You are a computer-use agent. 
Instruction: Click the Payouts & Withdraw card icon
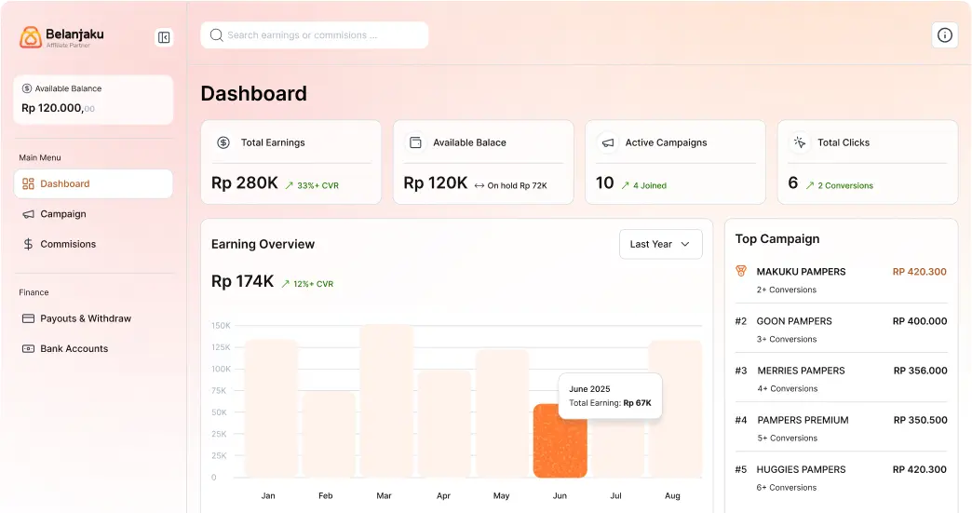29,318
